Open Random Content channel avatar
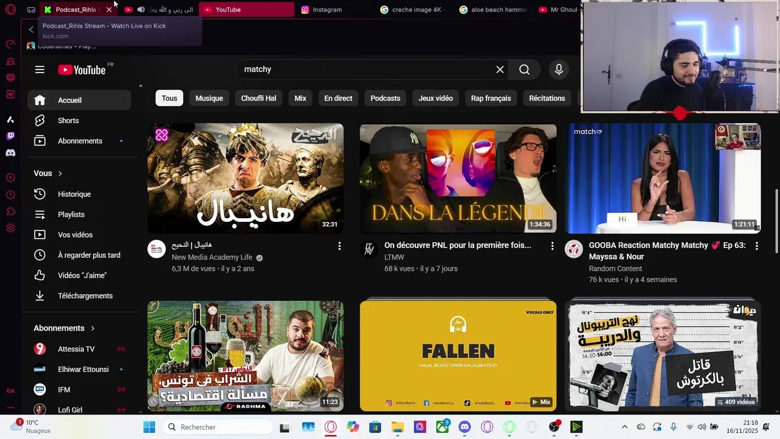This screenshot has height=439, width=780. click(573, 249)
